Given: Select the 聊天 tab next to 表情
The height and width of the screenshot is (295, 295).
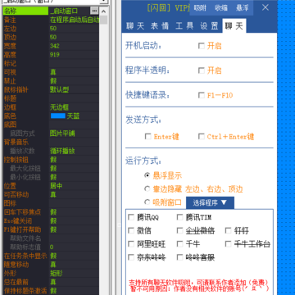Looking at the screenshot, I should 135,26.
